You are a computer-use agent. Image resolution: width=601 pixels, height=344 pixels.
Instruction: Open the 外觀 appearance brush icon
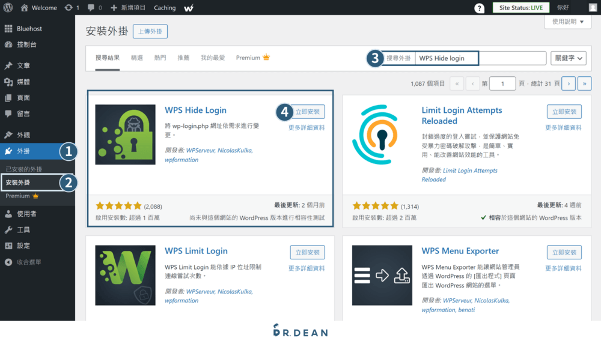[x=8, y=135]
